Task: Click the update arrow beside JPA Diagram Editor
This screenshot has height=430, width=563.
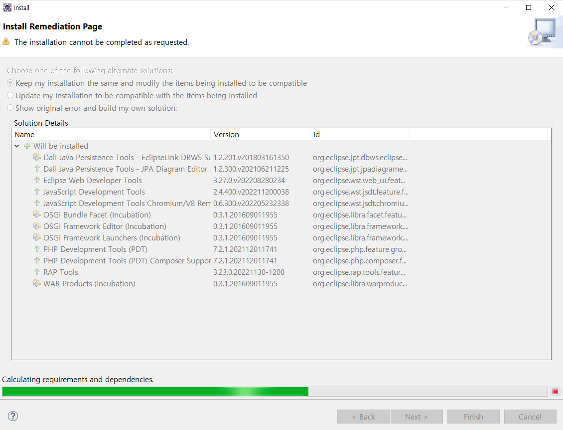Action: point(37,169)
